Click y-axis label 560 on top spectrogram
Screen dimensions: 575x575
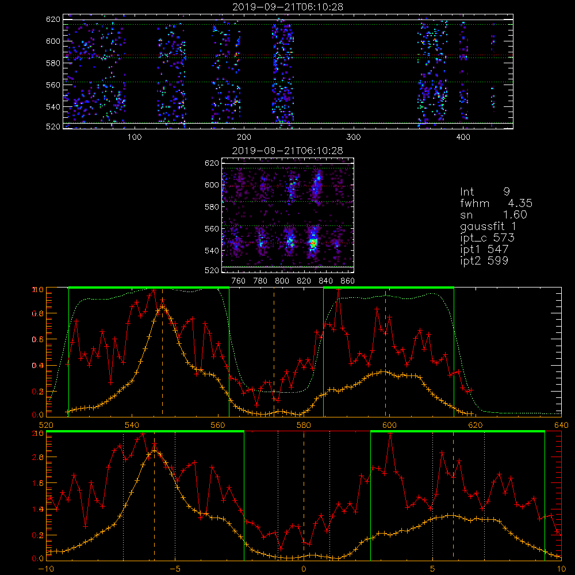[x=53, y=85]
